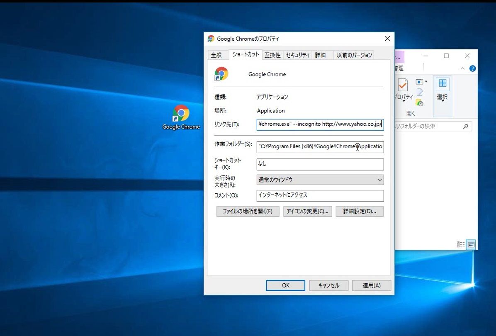Open the 管理 tab in Explorer

point(399,68)
